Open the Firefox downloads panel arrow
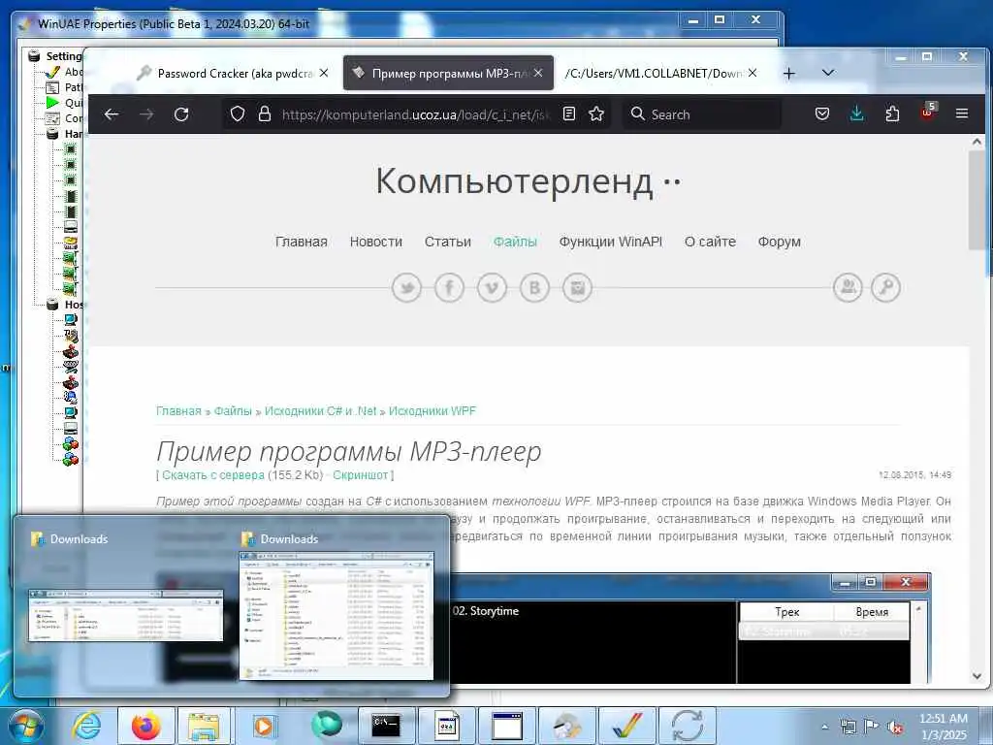Image resolution: width=993 pixels, height=745 pixels. [x=857, y=114]
